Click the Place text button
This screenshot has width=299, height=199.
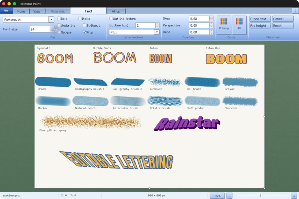click(x=260, y=19)
